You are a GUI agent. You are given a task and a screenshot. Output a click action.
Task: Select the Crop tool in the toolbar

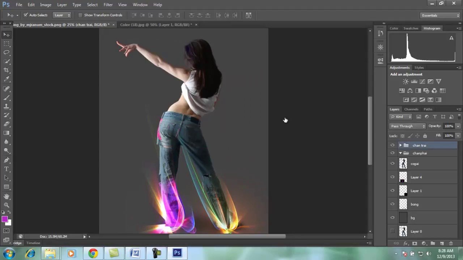7,70
